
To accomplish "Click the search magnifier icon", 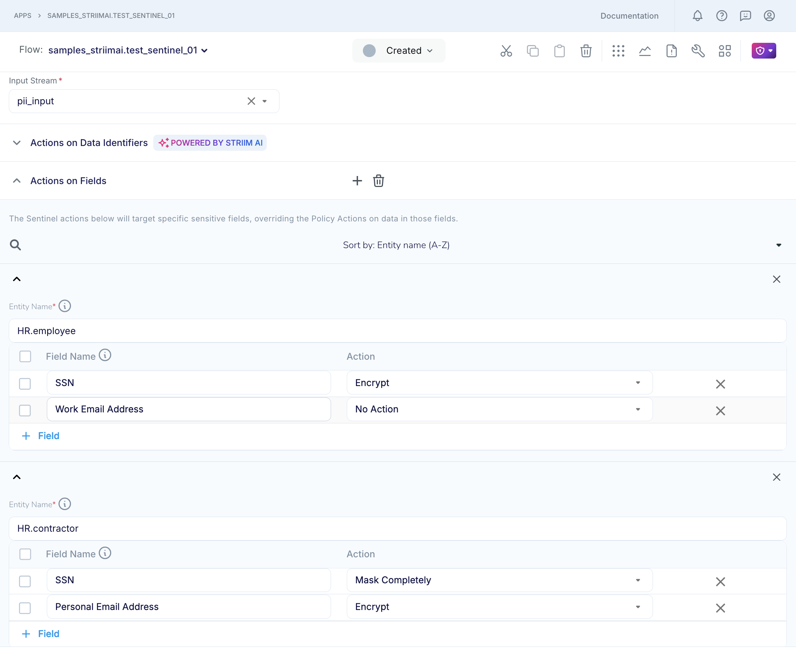I will [x=15, y=245].
